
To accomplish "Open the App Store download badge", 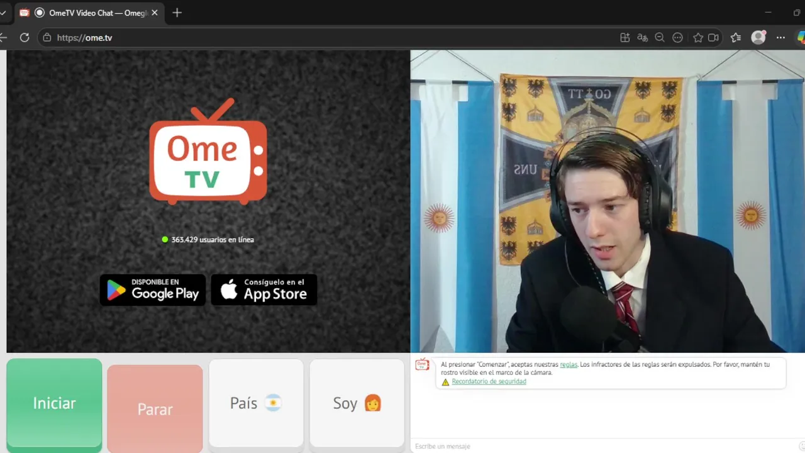I will 264,290.
